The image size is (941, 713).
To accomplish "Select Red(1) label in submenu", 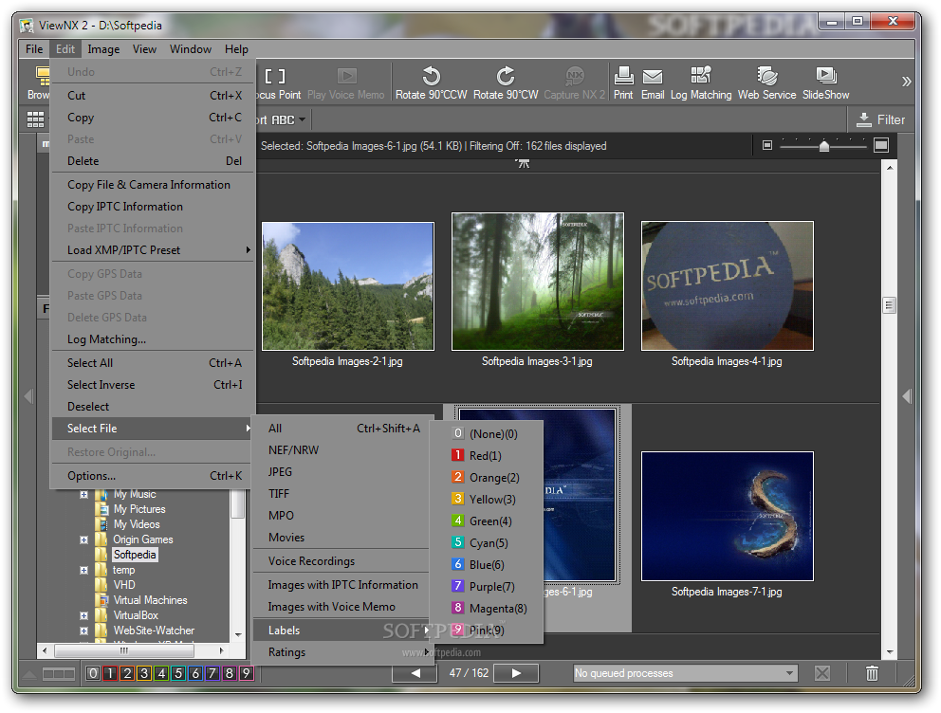I will click(x=487, y=456).
